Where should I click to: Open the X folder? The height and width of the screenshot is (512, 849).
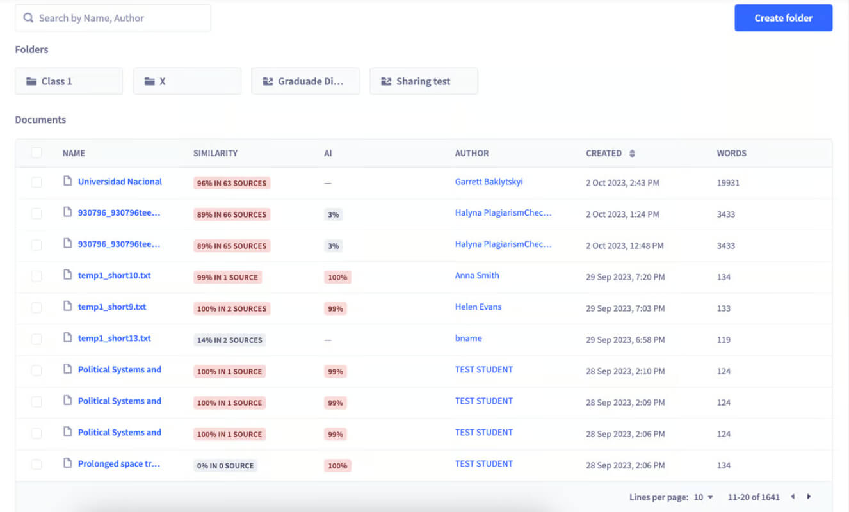click(187, 81)
